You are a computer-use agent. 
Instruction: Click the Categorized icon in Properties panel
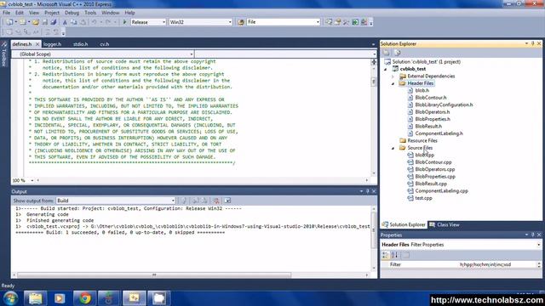pos(386,255)
